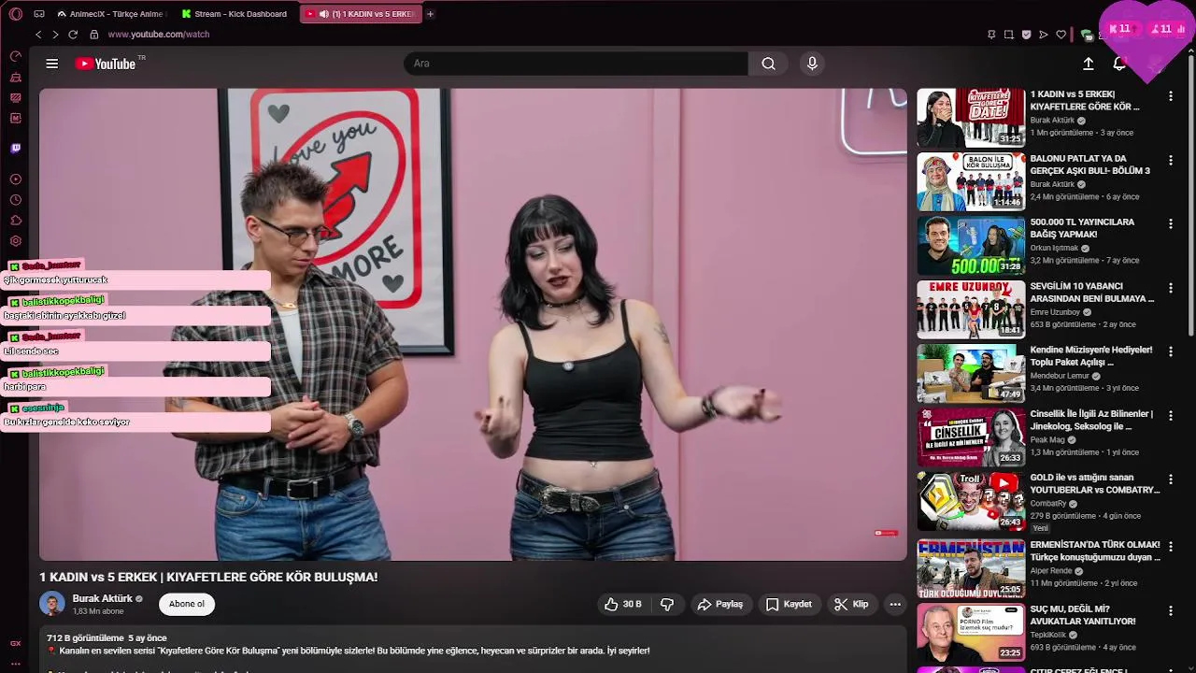The image size is (1196, 673).
Task: Create a clip with Klip button
Action: [851, 605]
